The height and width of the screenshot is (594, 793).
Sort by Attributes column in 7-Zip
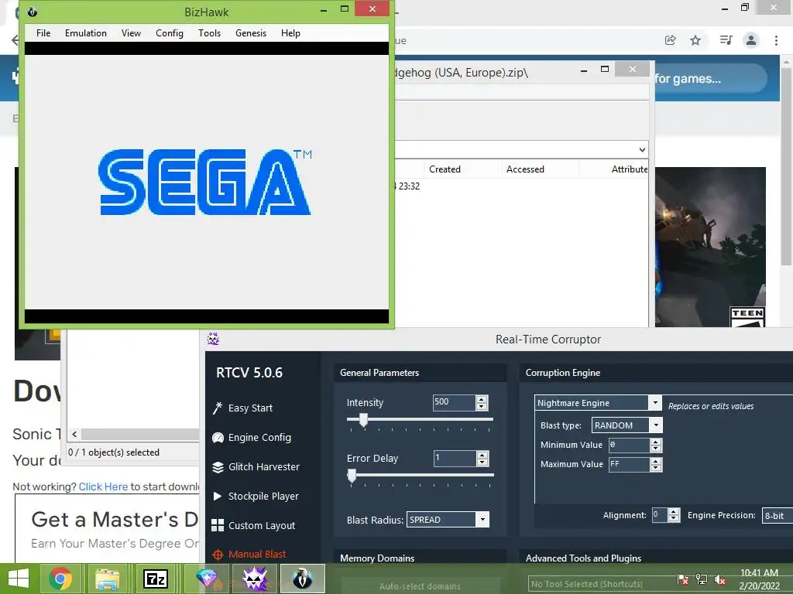pyautogui.click(x=629, y=169)
